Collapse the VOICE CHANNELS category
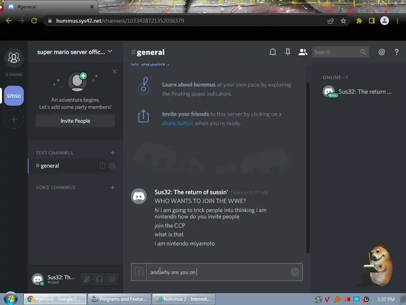 (x=56, y=187)
